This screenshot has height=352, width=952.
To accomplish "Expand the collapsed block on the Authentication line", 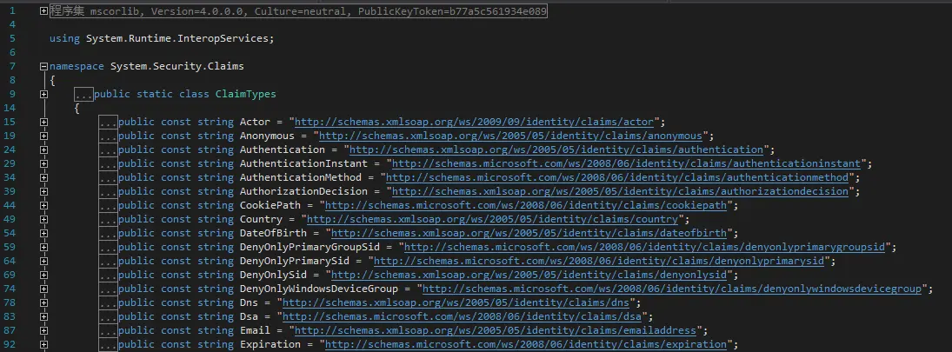I will tap(43, 149).
